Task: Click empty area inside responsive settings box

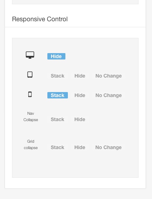Action: pos(75,165)
